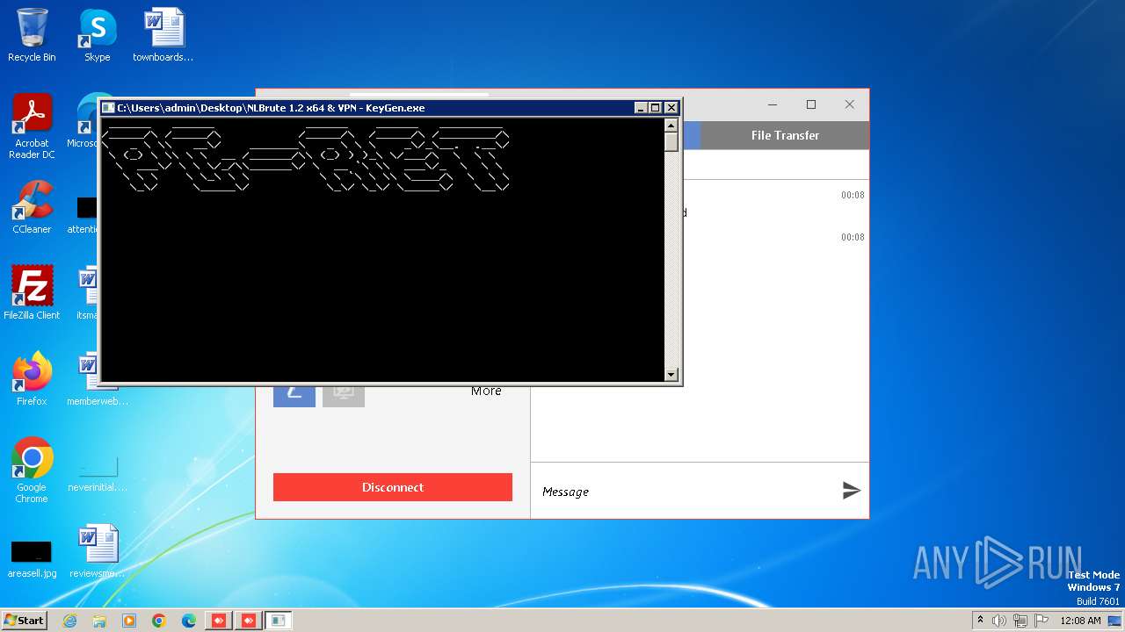The height and width of the screenshot is (632, 1125).
Task: Switch to first AnyDesk taskbar button
Action: point(219,621)
